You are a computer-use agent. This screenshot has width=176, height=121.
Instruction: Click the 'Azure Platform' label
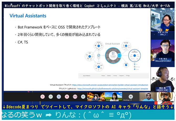[87, 76]
